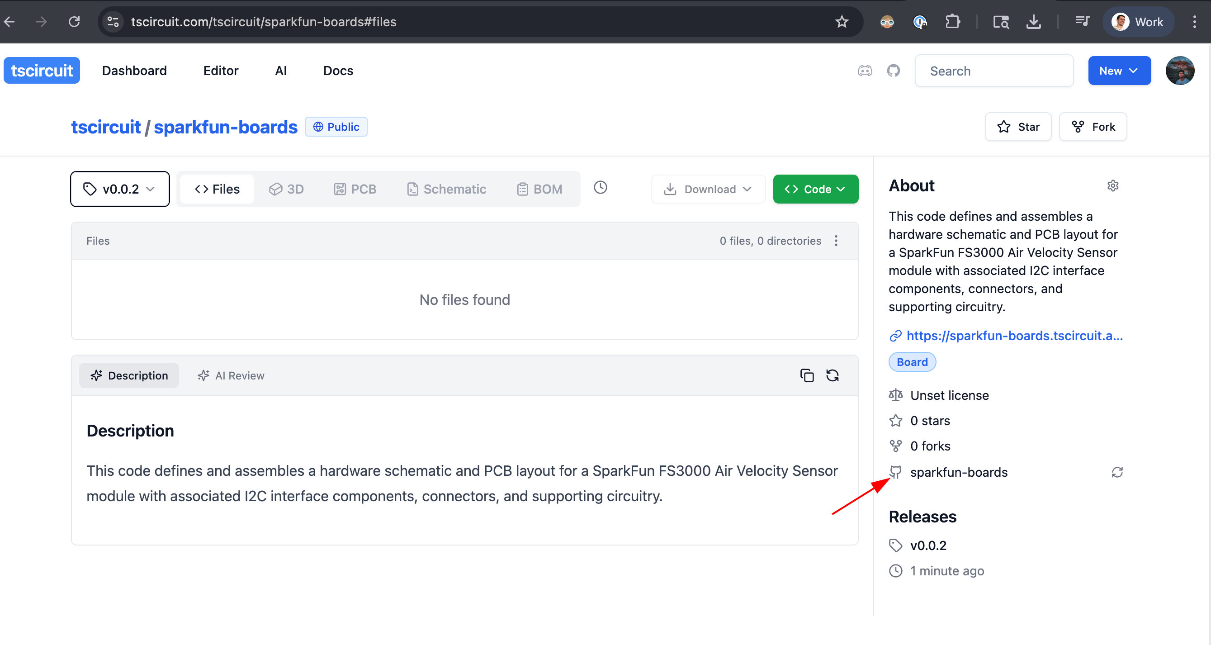Click the version history clock icon
The height and width of the screenshot is (645, 1211).
[x=601, y=188]
